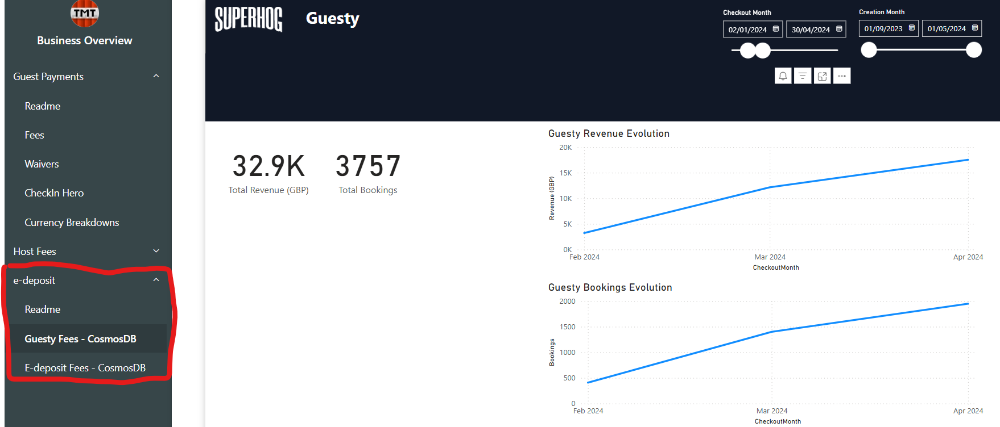Screen dimensions: 1000x427
Task: Collapse the e-deposit section chevron
Action: 156,280
